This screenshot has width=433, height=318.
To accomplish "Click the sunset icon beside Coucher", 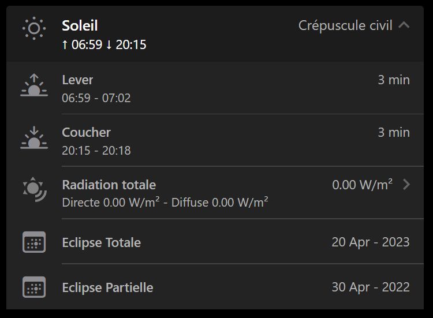I will point(34,139).
